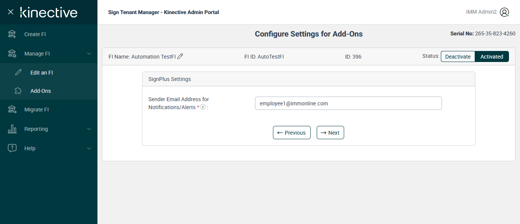Expand the Help menu chevron

[89, 148]
